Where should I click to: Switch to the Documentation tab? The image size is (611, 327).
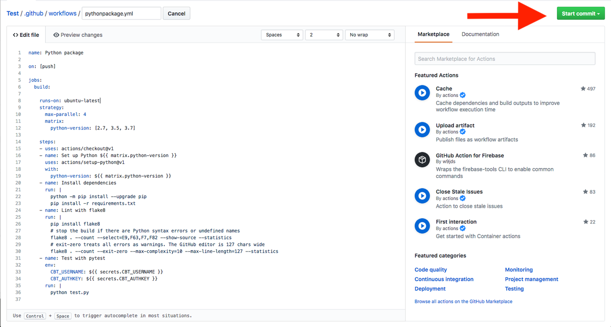click(x=480, y=34)
